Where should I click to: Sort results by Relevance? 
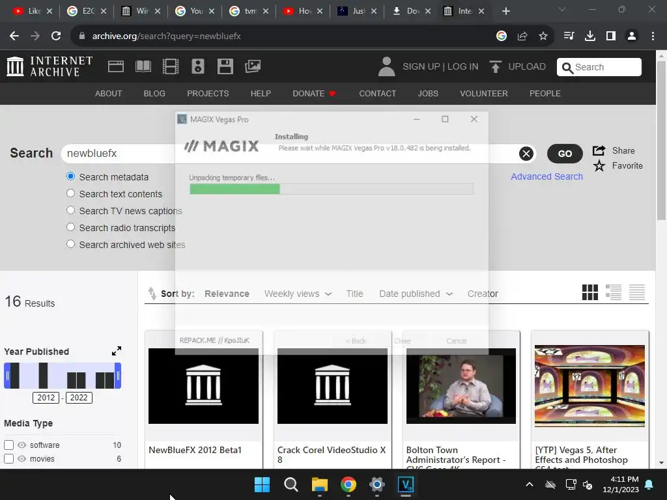pos(227,294)
